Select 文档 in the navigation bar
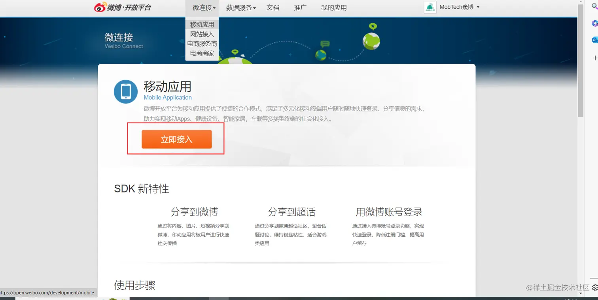Viewport: 598px width, 300px height. pyautogui.click(x=273, y=7)
